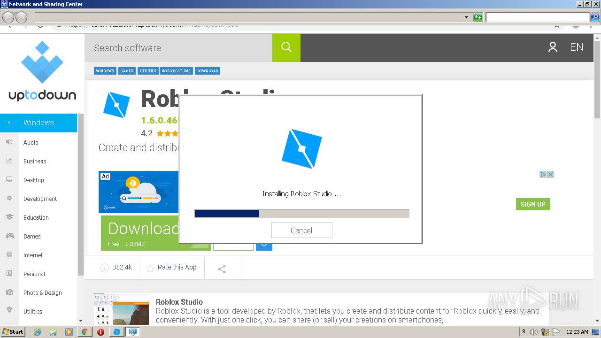The height and width of the screenshot is (338, 601).
Task: Open the Internet category
Action: pos(33,255)
